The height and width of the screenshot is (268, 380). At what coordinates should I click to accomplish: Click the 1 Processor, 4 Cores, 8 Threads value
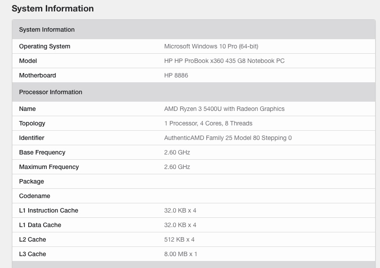(208, 123)
